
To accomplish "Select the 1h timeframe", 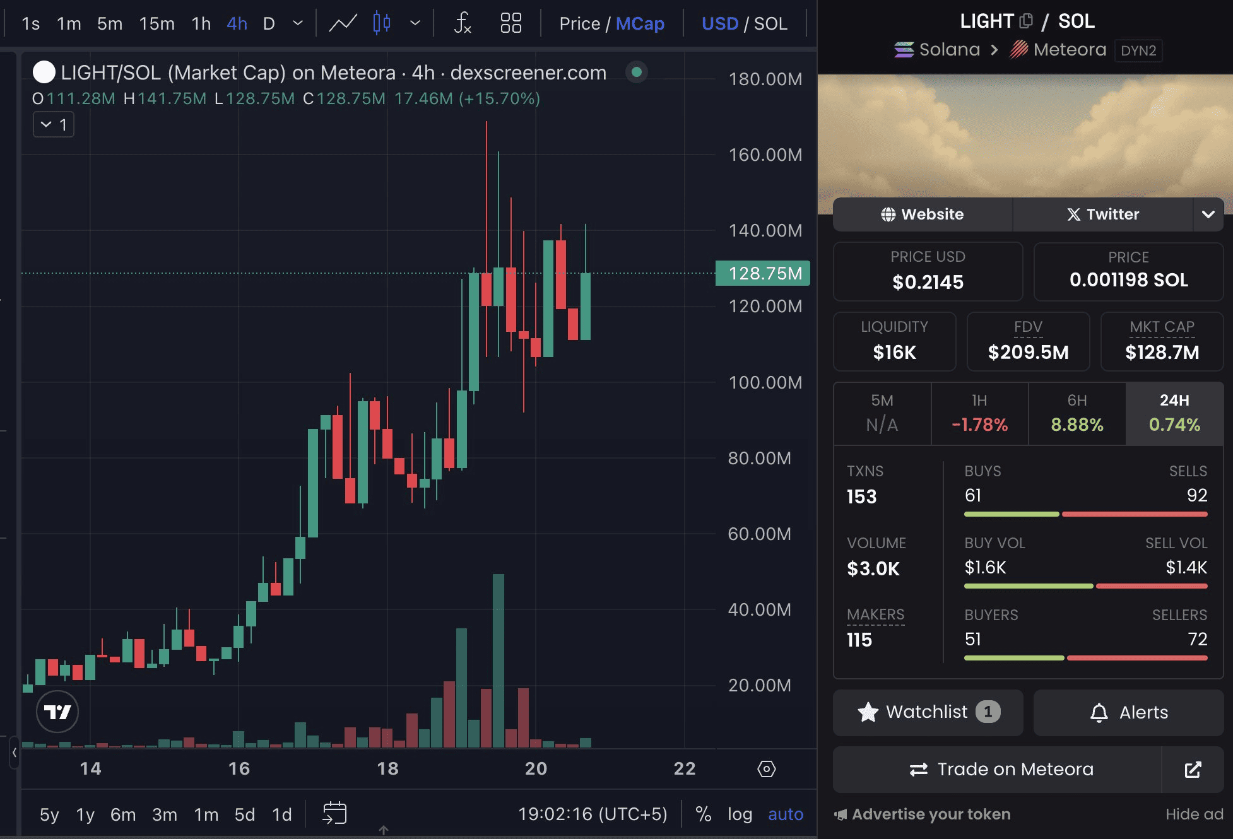I will pos(201,23).
